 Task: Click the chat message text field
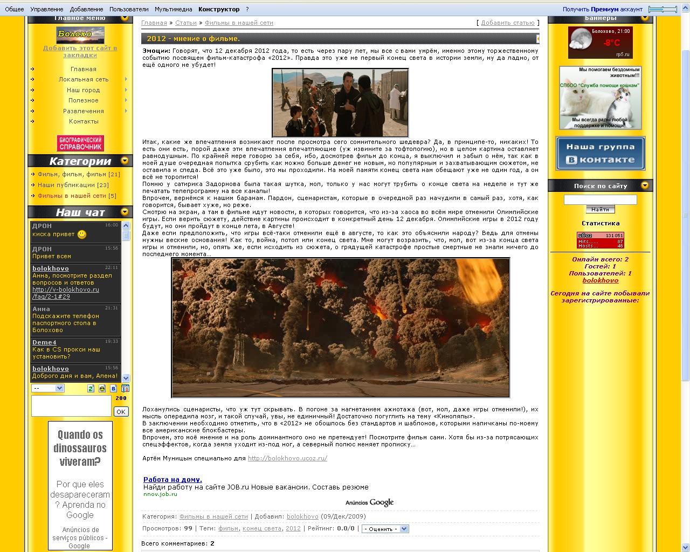click(71, 406)
